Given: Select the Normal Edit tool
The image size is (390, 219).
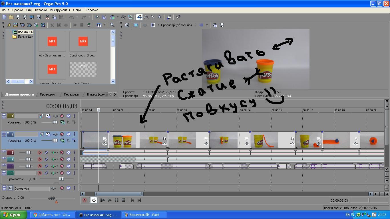Looking at the screenshot, I should 139,17.
